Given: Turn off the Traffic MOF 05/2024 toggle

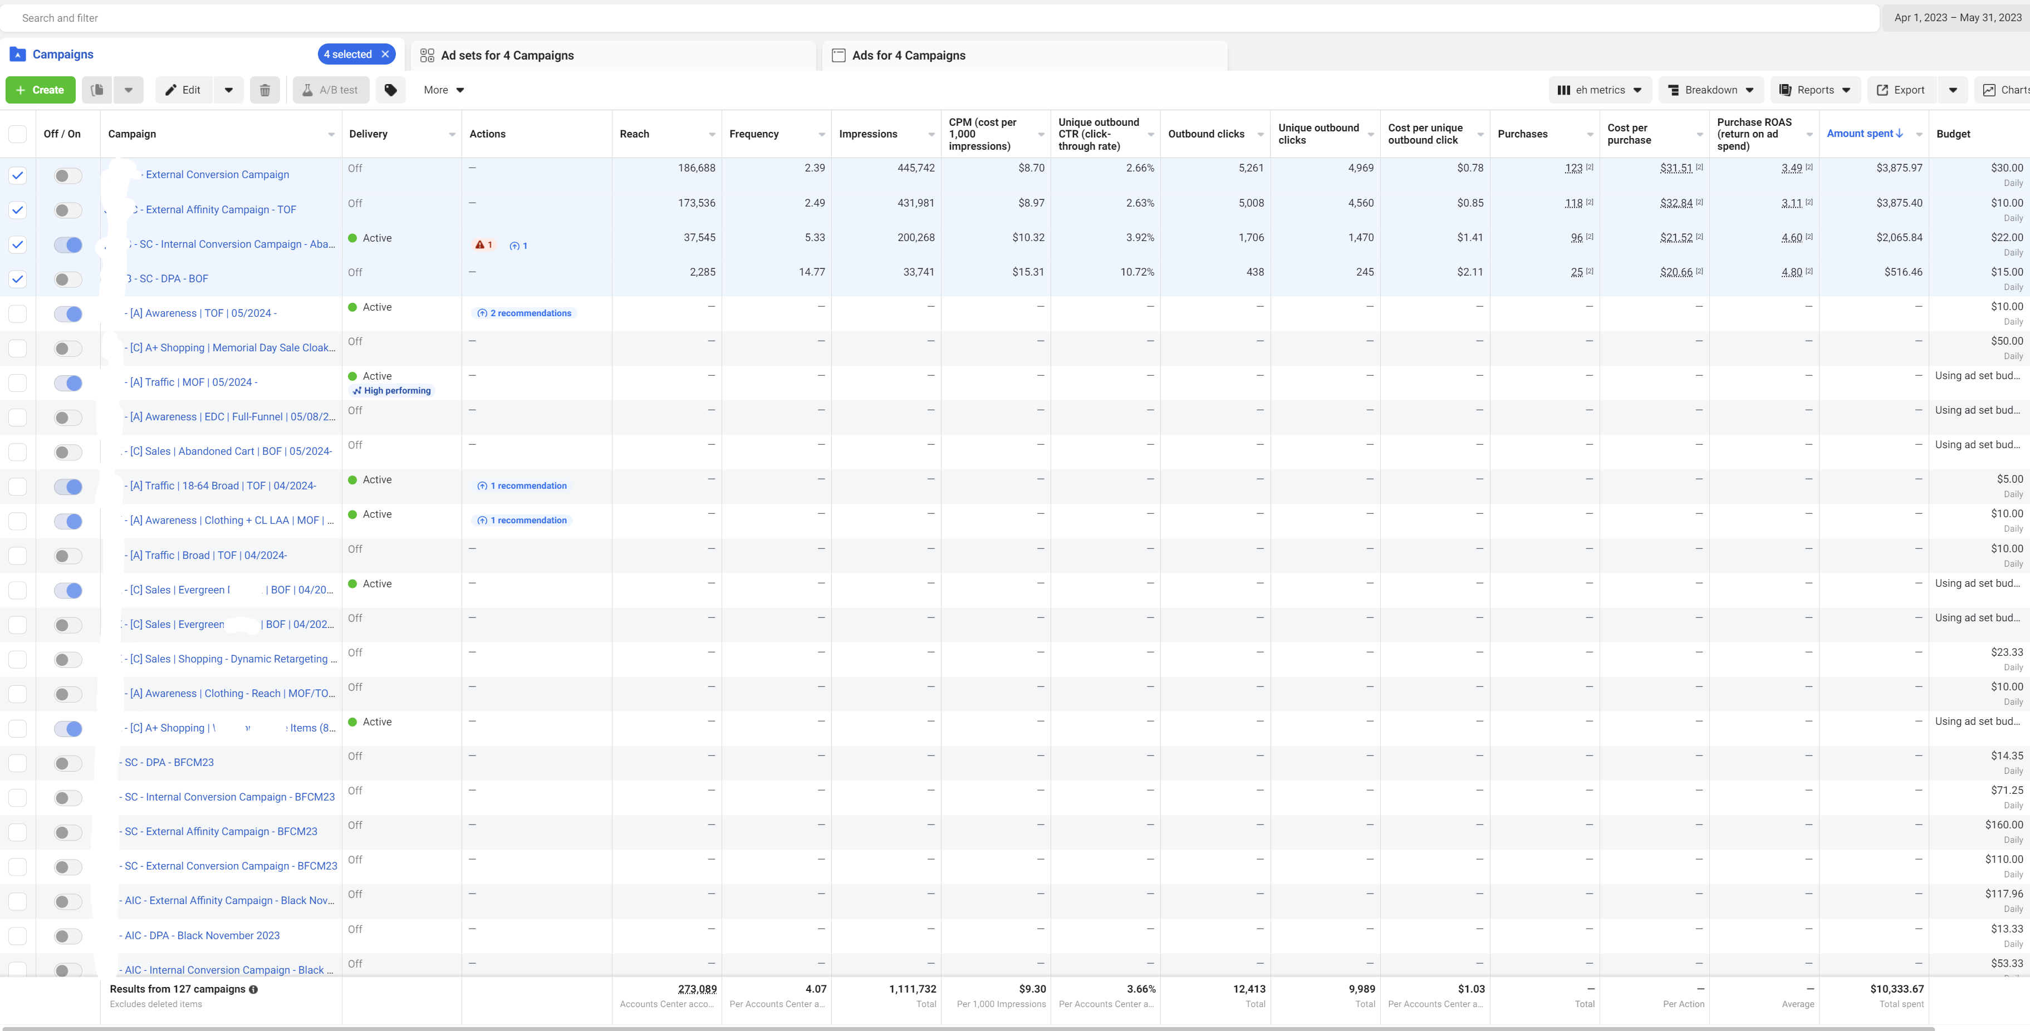Looking at the screenshot, I should [x=68, y=383].
